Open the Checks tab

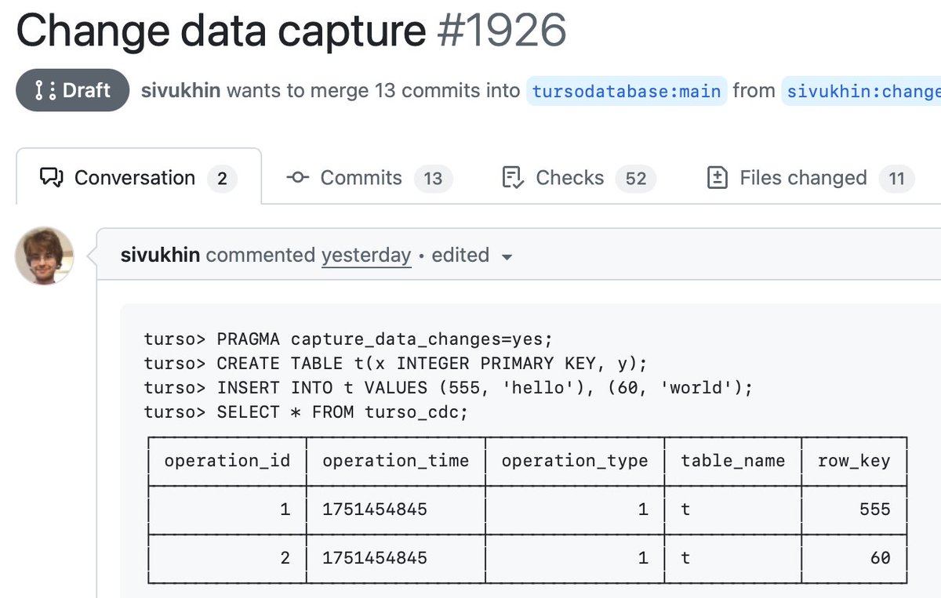click(579, 178)
